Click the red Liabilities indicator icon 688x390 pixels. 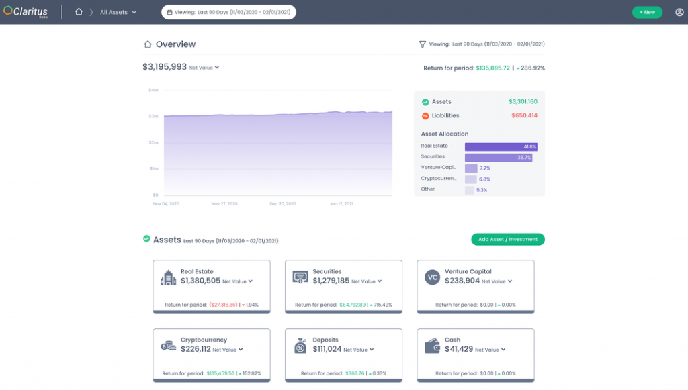click(426, 115)
